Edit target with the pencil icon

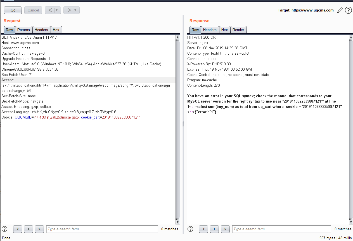340,10
